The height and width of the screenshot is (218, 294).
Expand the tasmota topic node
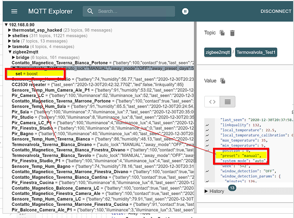(10, 46)
